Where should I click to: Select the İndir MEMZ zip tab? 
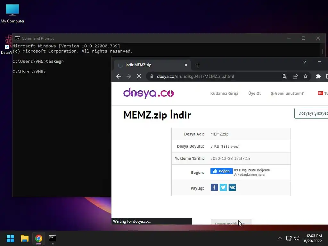[x=152, y=65]
